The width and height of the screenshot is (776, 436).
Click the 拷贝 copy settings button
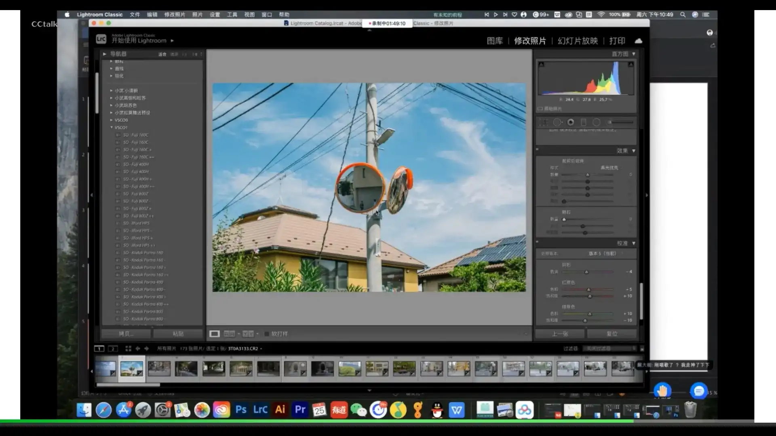tap(126, 334)
